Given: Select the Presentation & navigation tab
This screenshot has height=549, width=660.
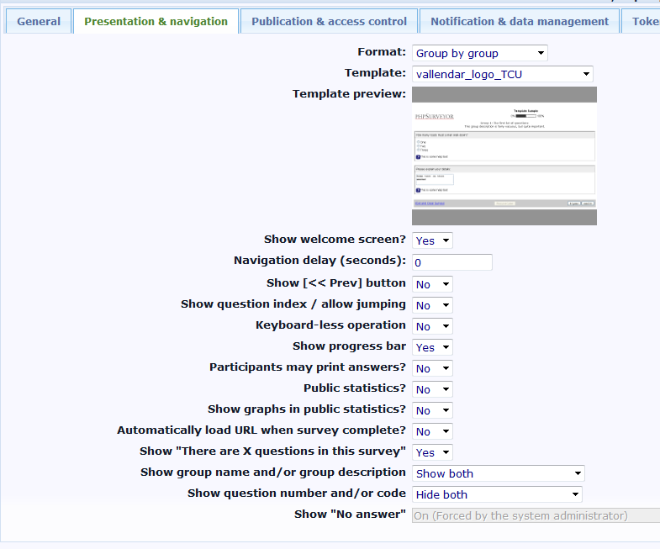Looking at the screenshot, I should (156, 21).
